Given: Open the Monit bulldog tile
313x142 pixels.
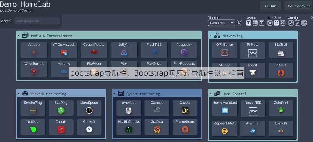Looking at the screenshot, I should click(x=253, y=70).
